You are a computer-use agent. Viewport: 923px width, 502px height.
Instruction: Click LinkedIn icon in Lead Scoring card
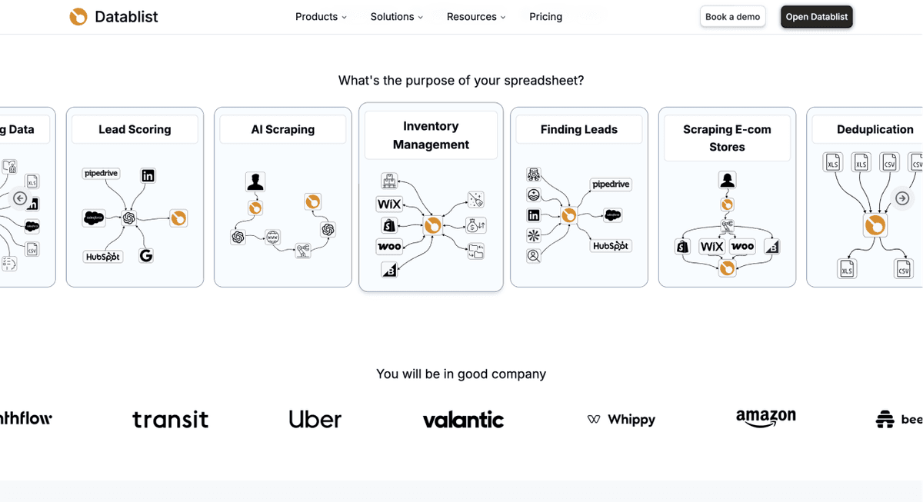pyautogui.click(x=148, y=175)
